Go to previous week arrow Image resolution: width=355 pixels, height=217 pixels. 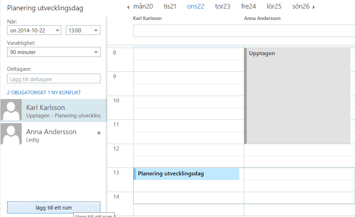[128, 7]
